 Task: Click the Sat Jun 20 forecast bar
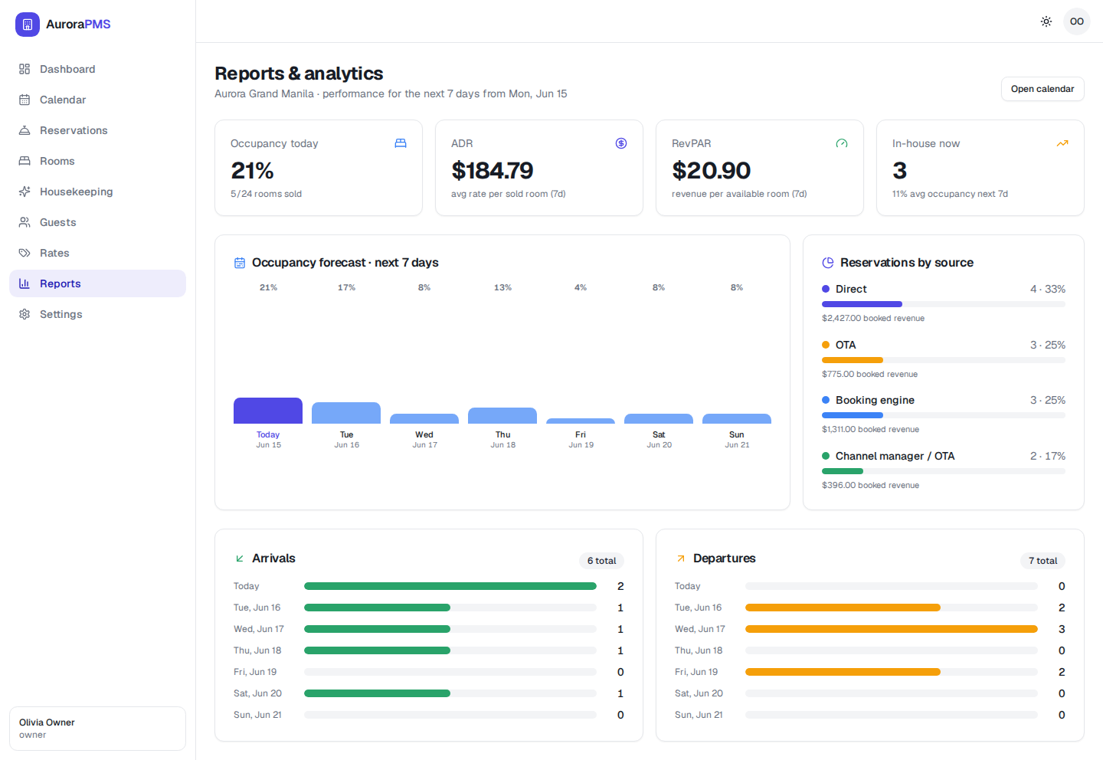[x=659, y=419]
